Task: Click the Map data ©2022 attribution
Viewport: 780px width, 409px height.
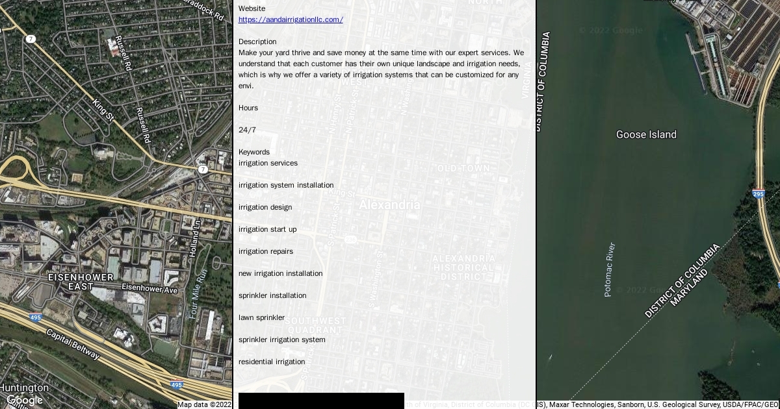Action: click(205, 404)
